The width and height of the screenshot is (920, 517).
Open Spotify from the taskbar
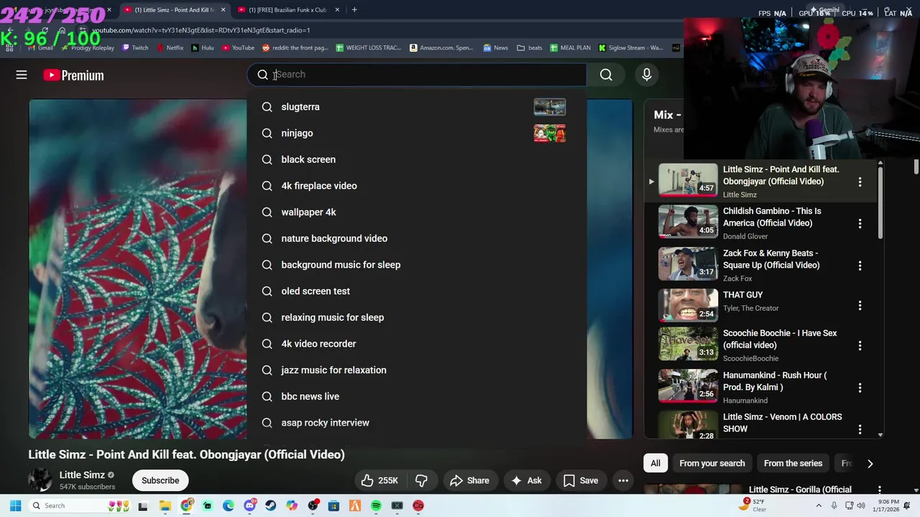click(376, 506)
